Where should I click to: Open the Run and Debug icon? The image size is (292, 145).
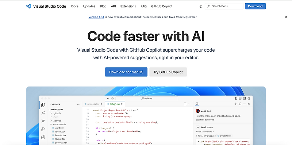tap(43, 129)
